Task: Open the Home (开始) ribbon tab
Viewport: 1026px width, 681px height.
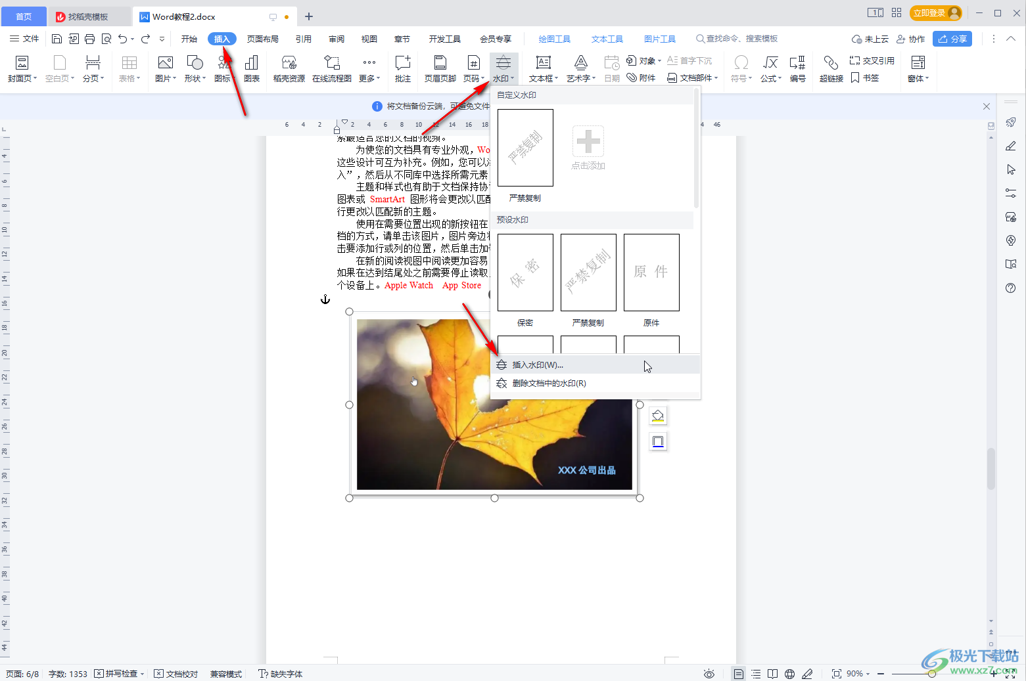Action: (189, 39)
